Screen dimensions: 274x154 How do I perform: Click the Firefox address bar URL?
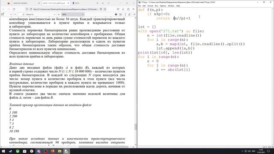(x=65, y=9)
